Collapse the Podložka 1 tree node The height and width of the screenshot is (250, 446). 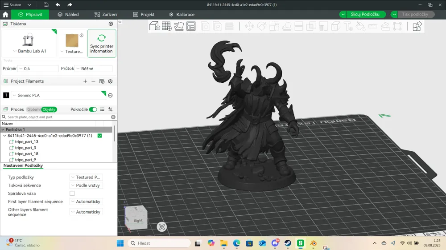(3, 130)
